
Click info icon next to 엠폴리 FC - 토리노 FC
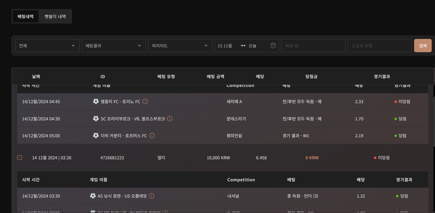tap(145, 102)
